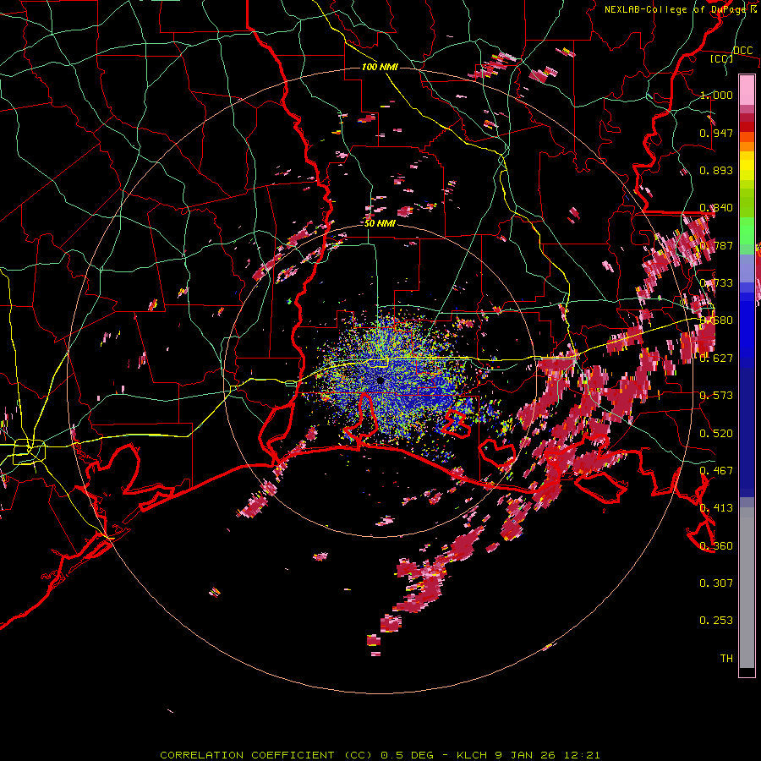Click the yellow Houston highway loop
The image size is (761, 761).
[x=29, y=452]
